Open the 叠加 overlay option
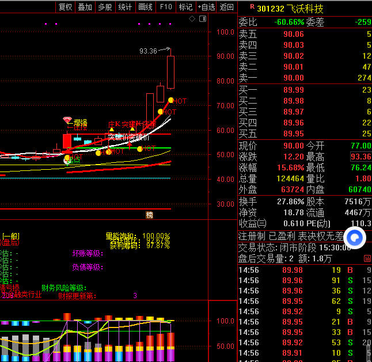This screenshot has height=362, width=372. pyautogui.click(x=85, y=7)
